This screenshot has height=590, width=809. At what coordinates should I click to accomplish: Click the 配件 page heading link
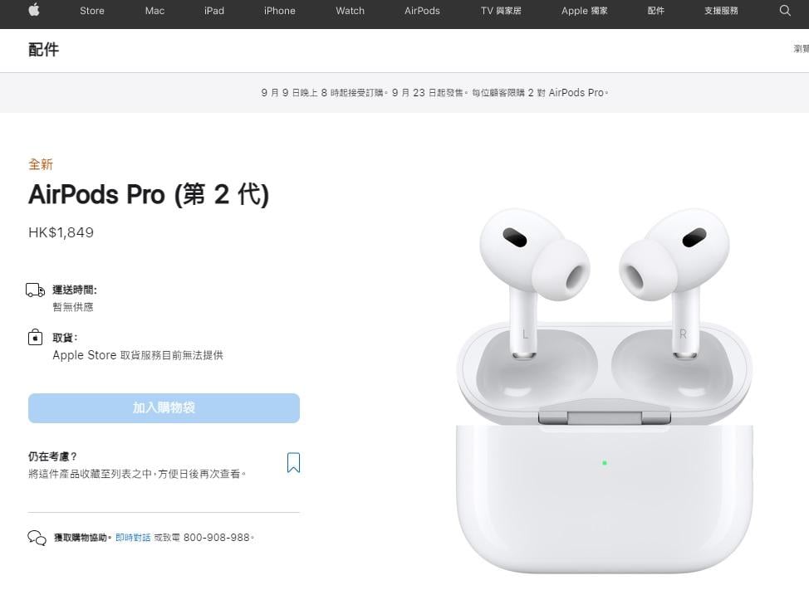(x=44, y=50)
